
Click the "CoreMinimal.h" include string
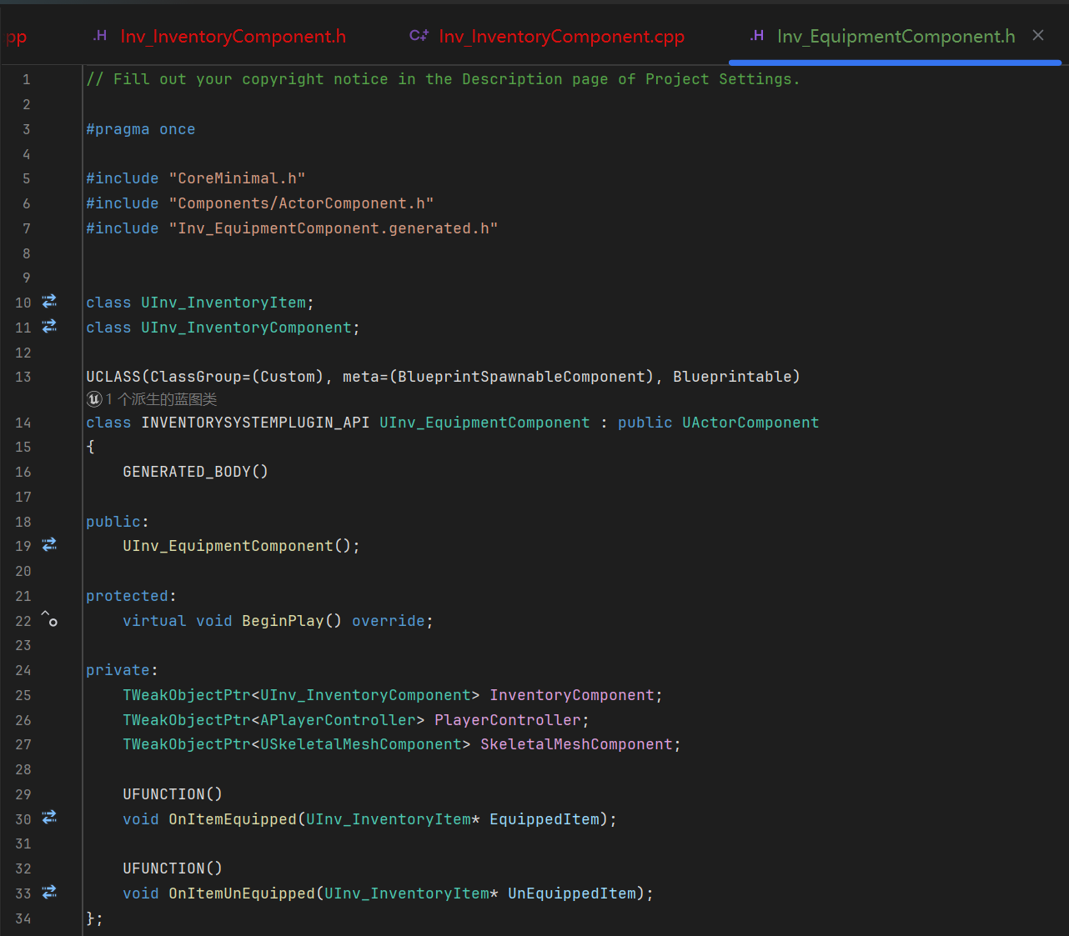pos(237,178)
